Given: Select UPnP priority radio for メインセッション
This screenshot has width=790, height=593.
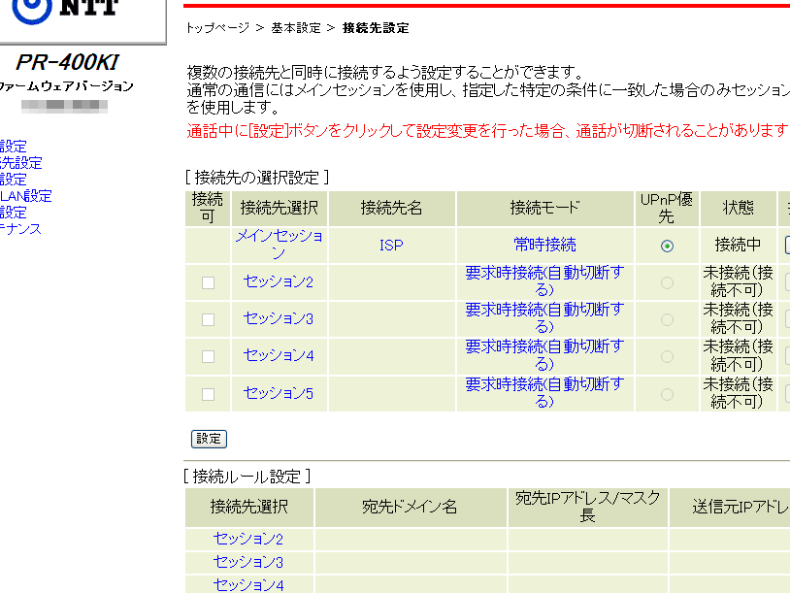Looking at the screenshot, I should tap(667, 246).
